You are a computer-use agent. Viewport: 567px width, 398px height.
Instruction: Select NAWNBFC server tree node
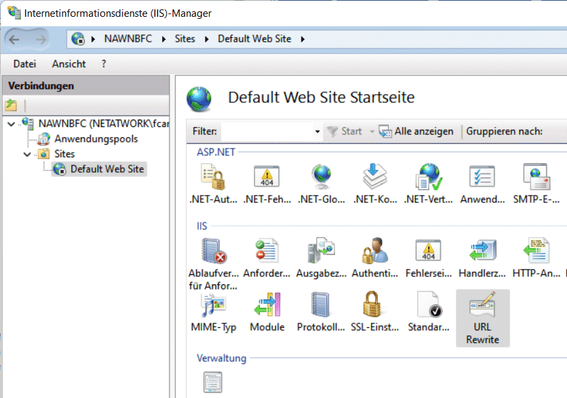[x=104, y=124]
